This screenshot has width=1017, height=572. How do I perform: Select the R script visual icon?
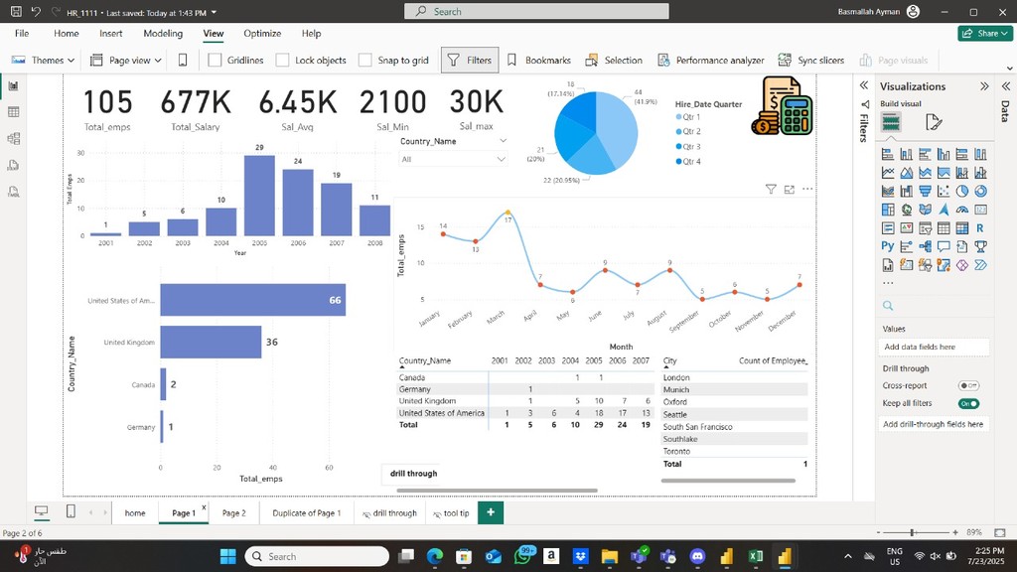(980, 227)
